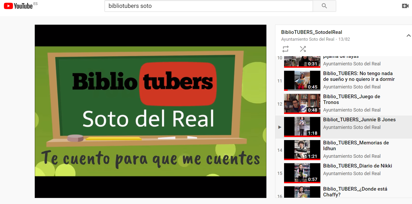The image size is (412, 204).
Task: Collapse the BiblioTUBERS_SotodelReal playlist panel
Action: pyautogui.click(x=408, y=35)
